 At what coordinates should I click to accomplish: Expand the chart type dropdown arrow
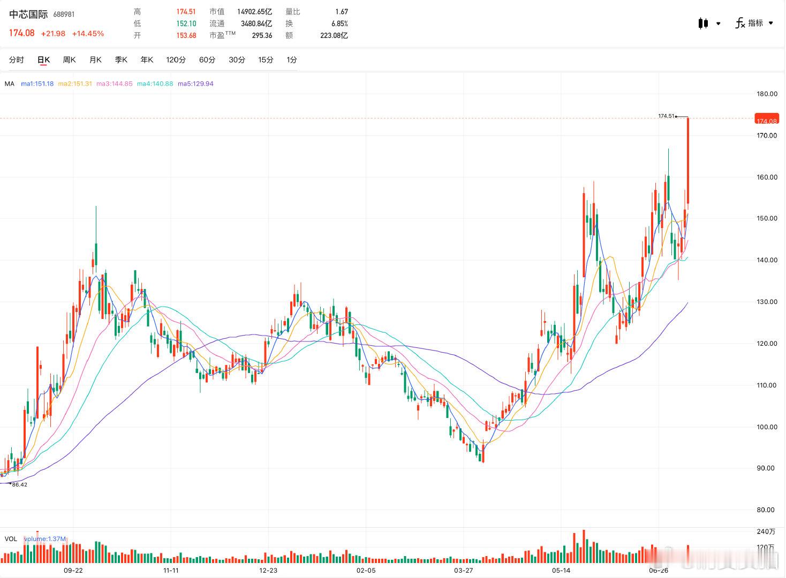718,24
